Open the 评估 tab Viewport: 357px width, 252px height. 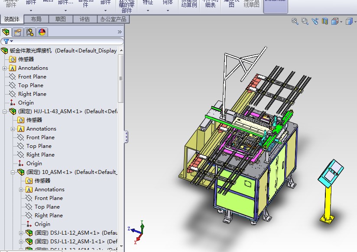[85, 19]
